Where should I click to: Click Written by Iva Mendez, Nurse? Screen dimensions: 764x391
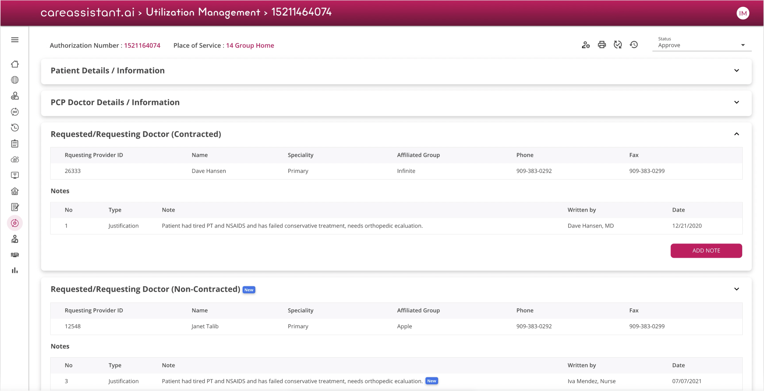pyautogui.click(x=591, y=381)
